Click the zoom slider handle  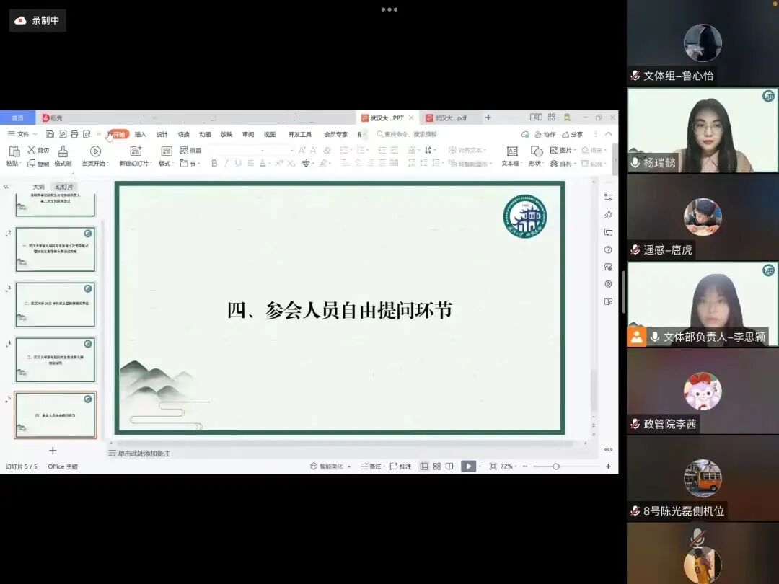tap(556, 466)
